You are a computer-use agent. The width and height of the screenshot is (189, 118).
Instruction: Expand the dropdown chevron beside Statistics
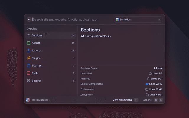tap(159, 19)
